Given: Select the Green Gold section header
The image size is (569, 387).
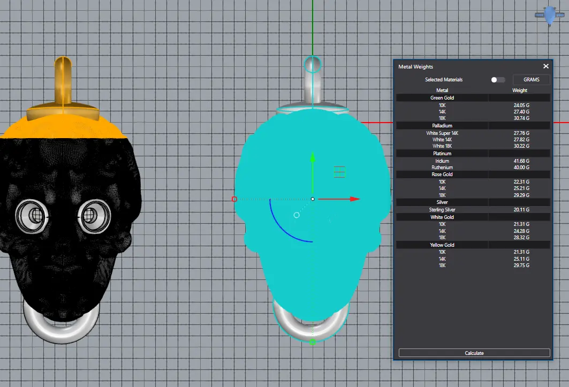Looking at the screenshot, I should (x=442, y=98).
